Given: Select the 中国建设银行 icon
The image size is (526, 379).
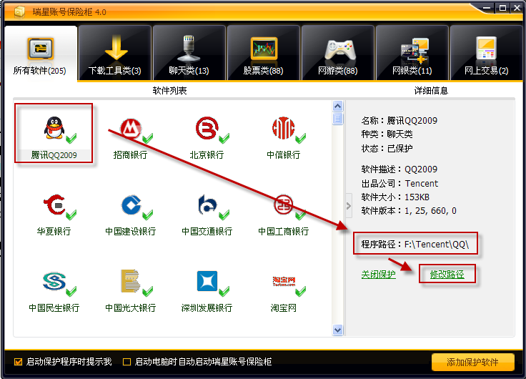Looking at the screenshot, I should pyautogui.click(x=131, y=205).
